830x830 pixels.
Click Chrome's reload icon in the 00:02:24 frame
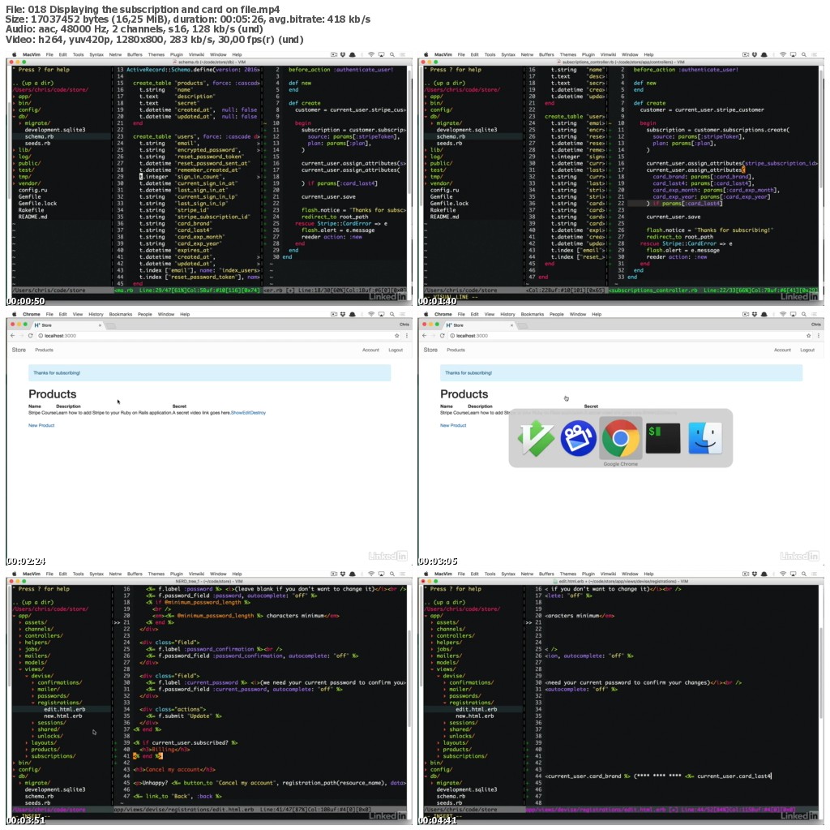point(30,336)
